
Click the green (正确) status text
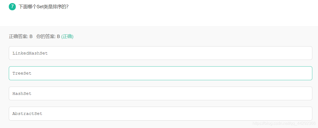[67, 36]
